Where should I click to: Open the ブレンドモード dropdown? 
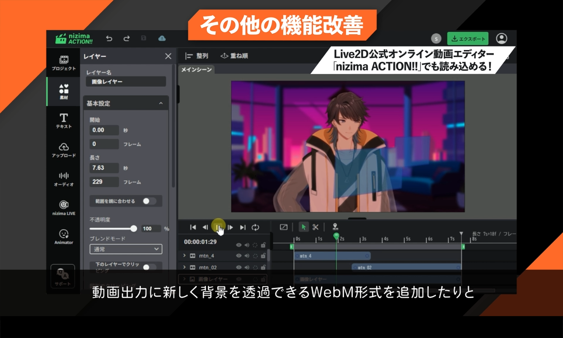click(x=126, y=249)
